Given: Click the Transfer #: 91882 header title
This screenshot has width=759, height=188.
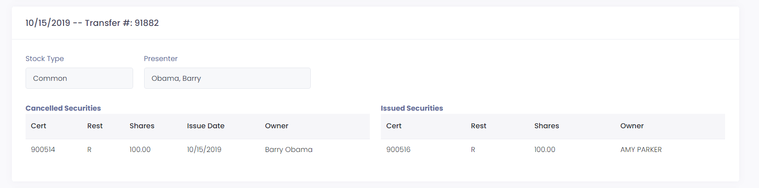Looking at the screenshot, I should pos(92,23).
